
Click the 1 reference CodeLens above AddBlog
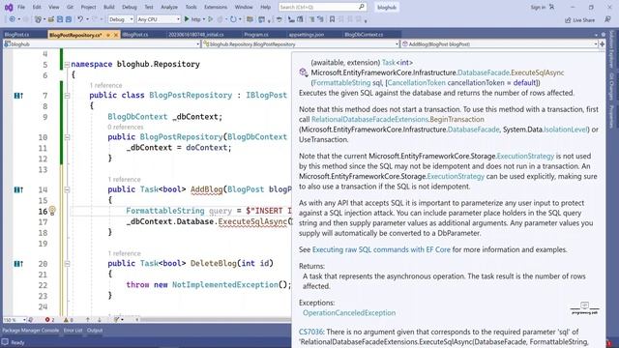(x=124, y=180)
